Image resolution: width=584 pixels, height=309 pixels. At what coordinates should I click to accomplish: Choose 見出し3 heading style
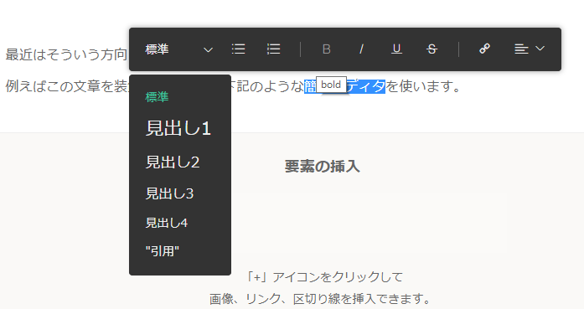(169, 193)
